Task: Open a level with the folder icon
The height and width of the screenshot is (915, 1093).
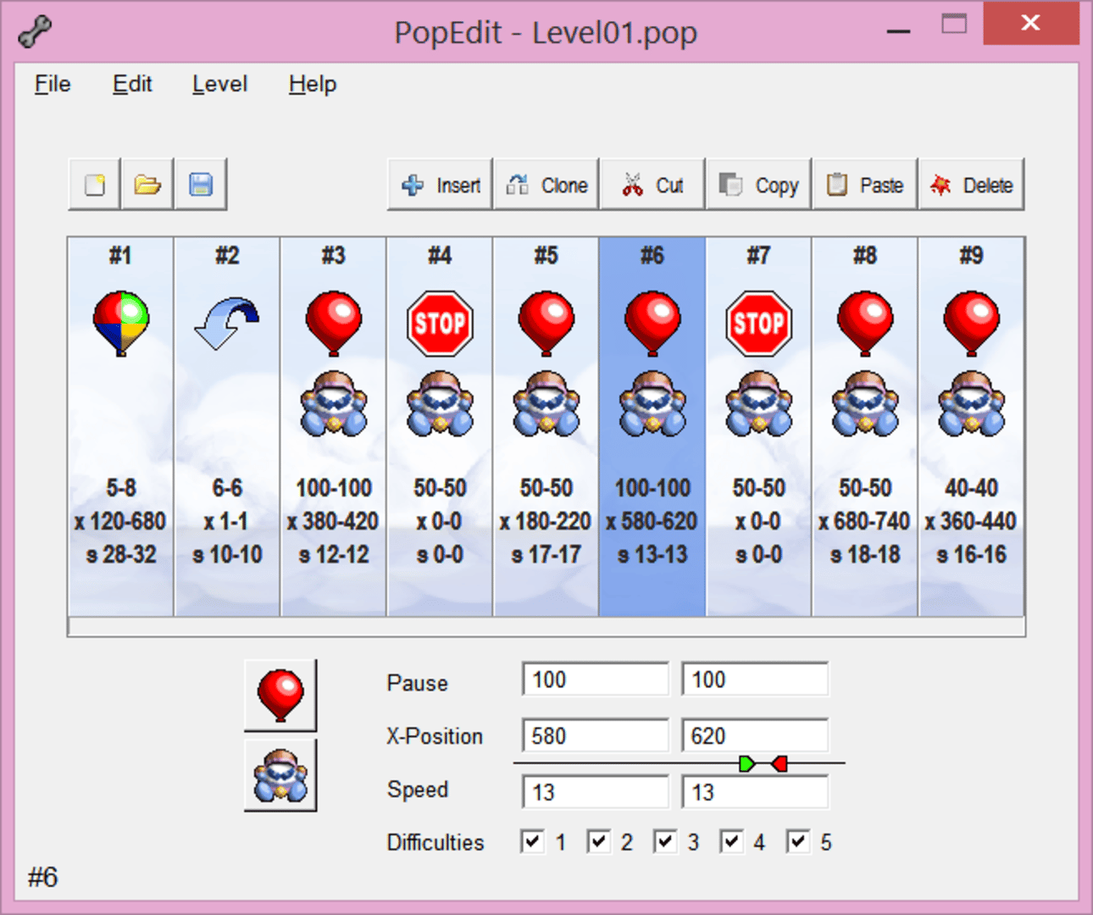Action: (147, 185)
